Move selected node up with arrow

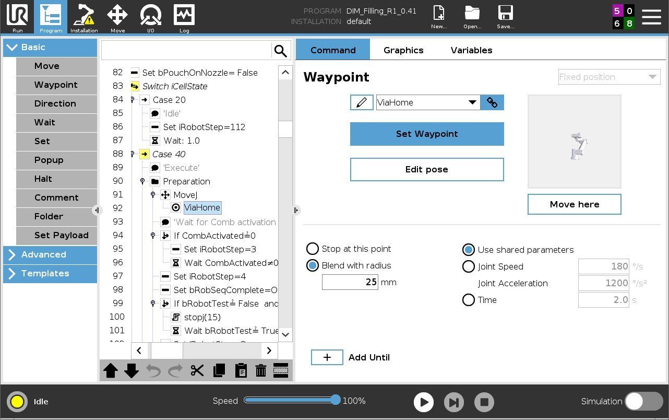[111, 370]
